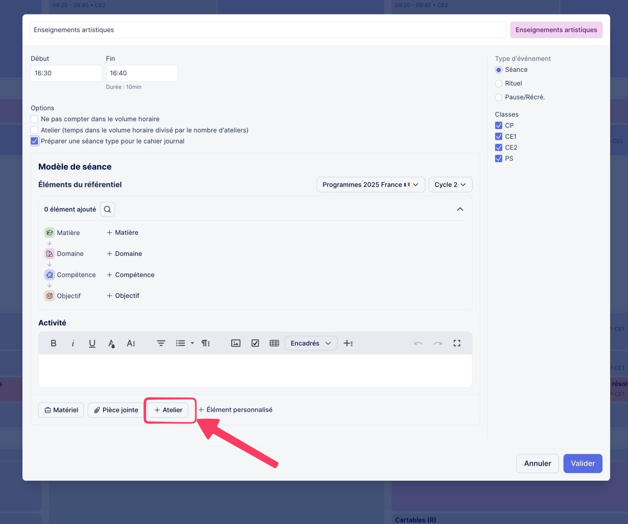Click the Début time field
This screenshot has height=524, width=628.
click(x=66, y=73)
